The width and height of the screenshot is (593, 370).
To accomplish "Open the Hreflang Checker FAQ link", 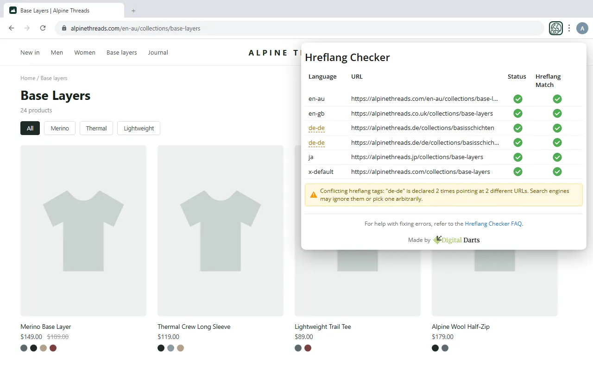I will point(493,223).
